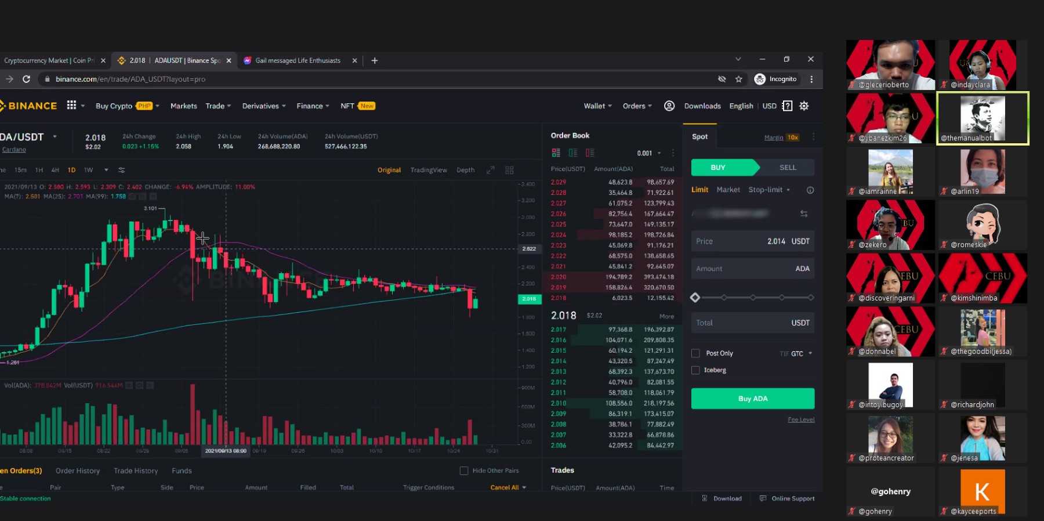Viewport: 1044px width, 521px height.
Task: Set amount slider to 100% mark
Action: point(811,298)
